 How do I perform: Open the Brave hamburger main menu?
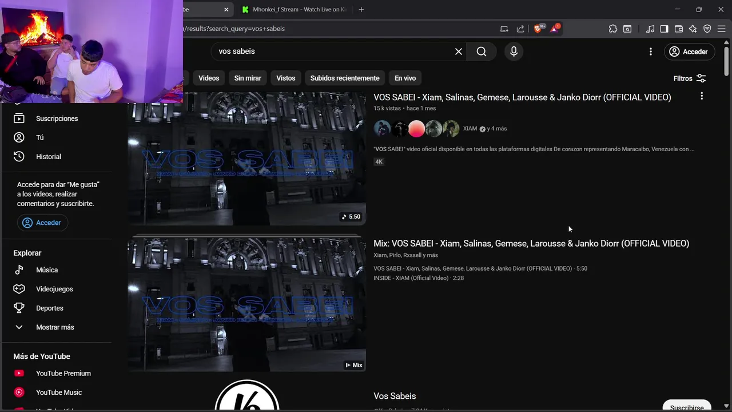pyautogui.click(x=721, y=29)
